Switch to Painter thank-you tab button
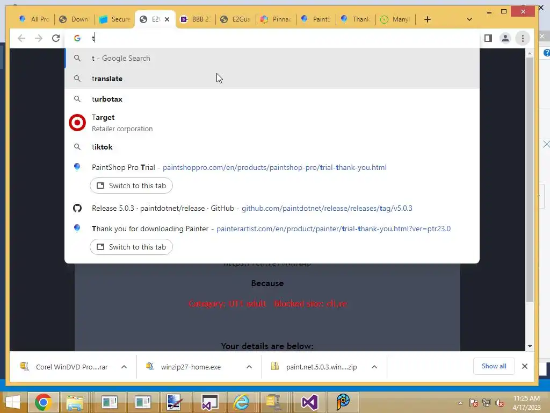The image size is (550, 413). pos(131,247)
